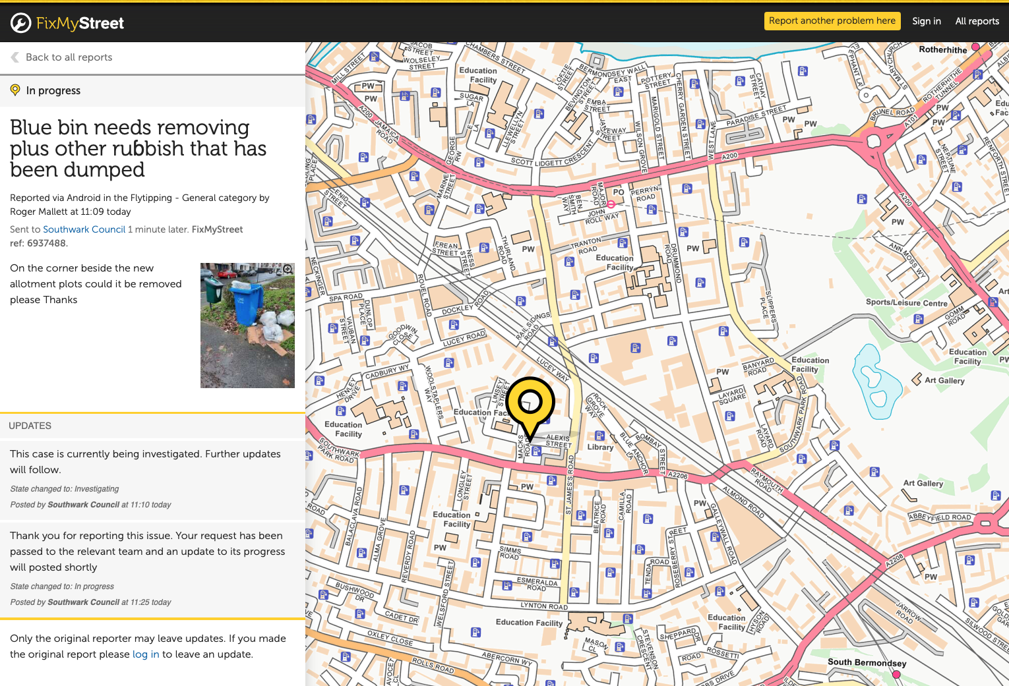
Task: Open All reports from the header
Action: pos(977,21)
